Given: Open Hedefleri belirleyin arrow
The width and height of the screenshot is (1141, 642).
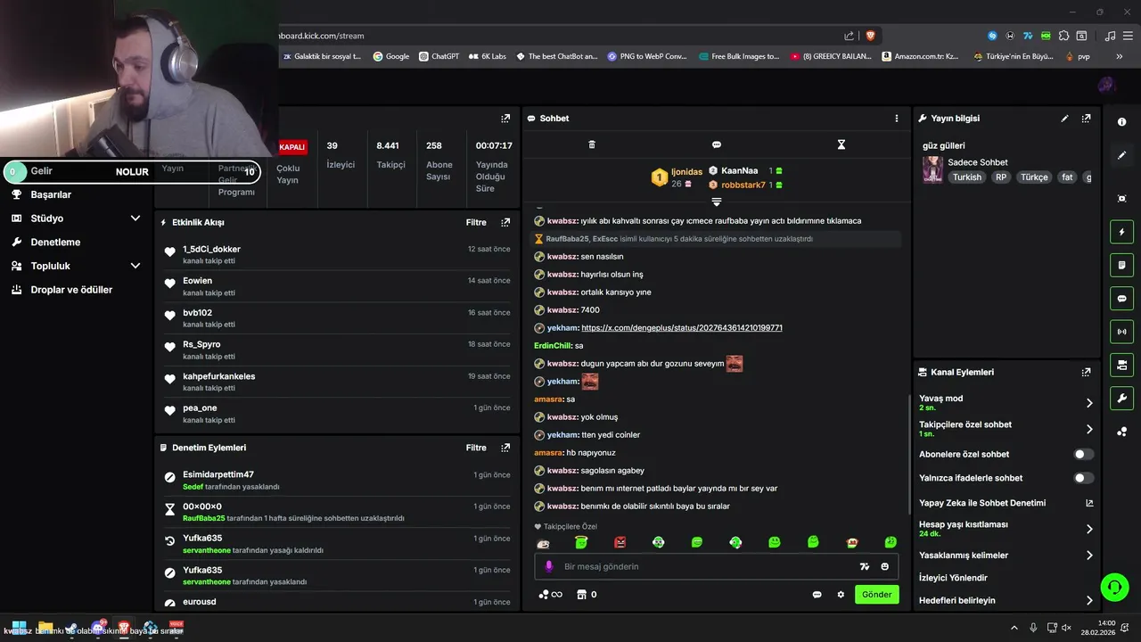Looking at the screenshot, I should 1089,600.
